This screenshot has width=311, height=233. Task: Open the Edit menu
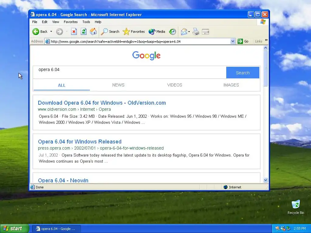point(45,22)
